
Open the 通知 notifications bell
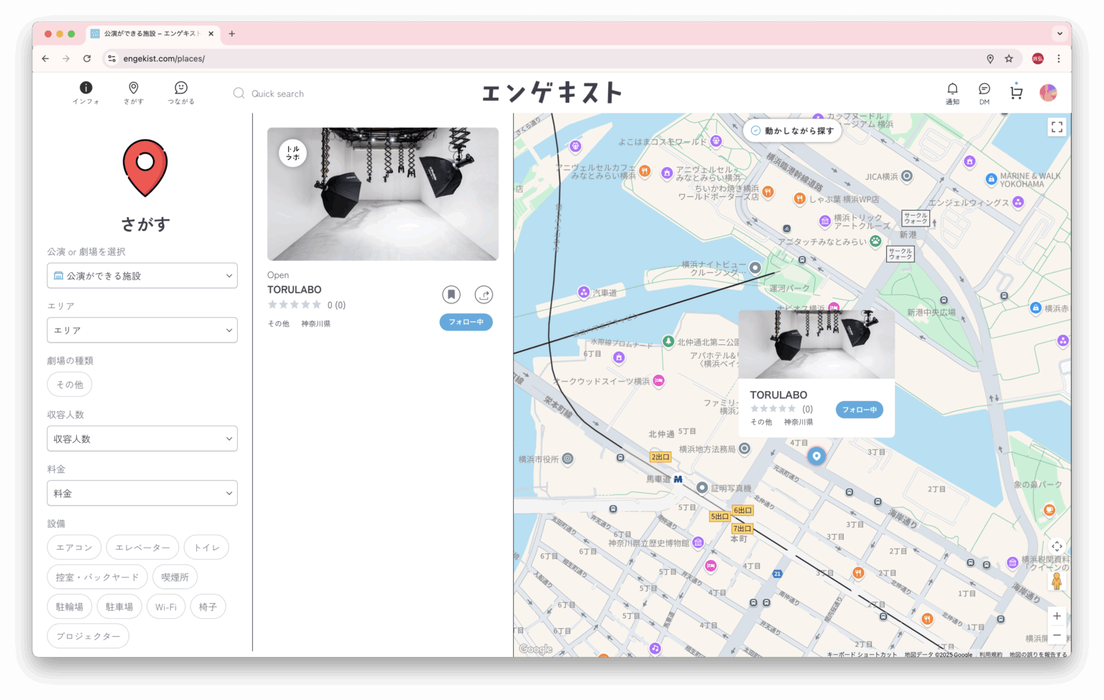coord(952,92)
